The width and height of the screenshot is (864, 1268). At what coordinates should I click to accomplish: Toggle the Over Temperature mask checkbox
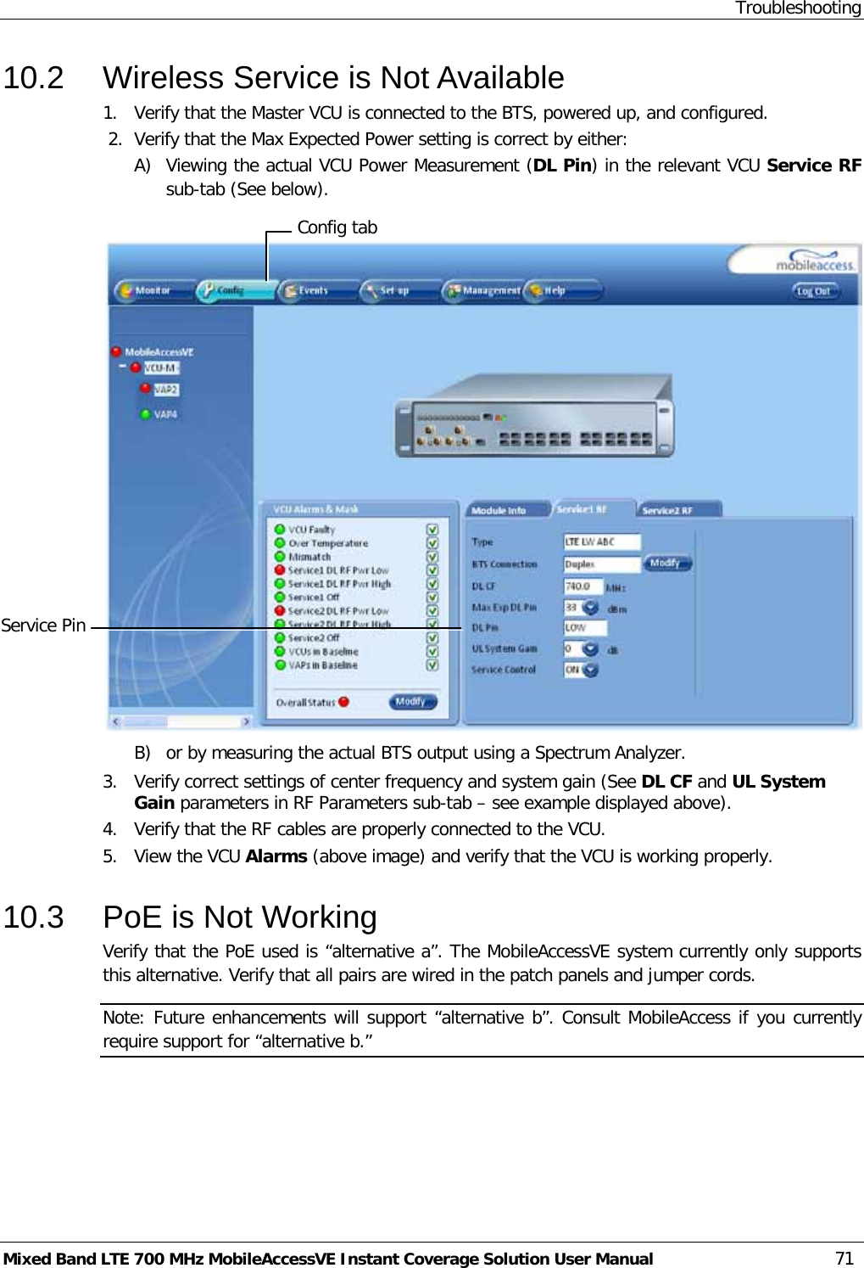point(432,543)
